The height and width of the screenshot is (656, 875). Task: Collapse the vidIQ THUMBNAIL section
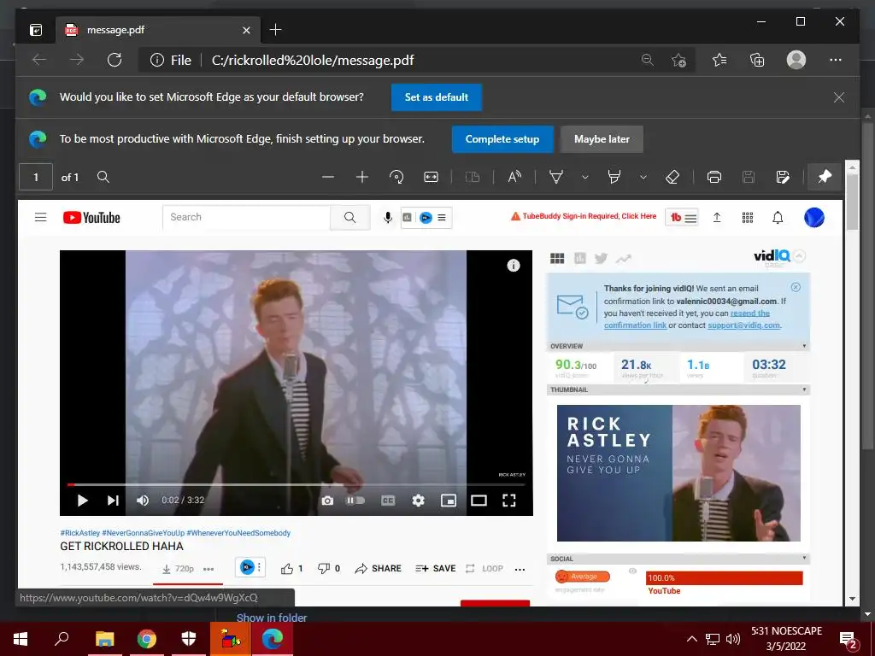(x=804, y=389)
